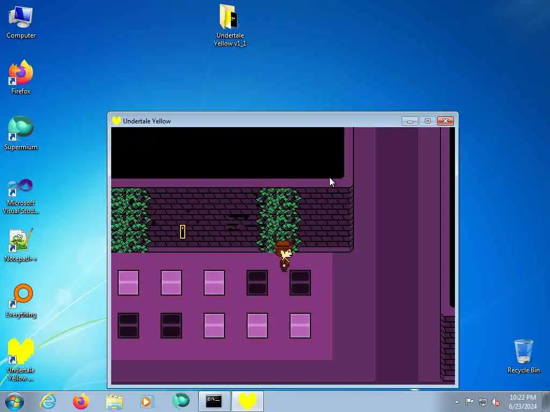Select the Undertale Yellow heart desktop shortcut

click(x=21, y=360)
